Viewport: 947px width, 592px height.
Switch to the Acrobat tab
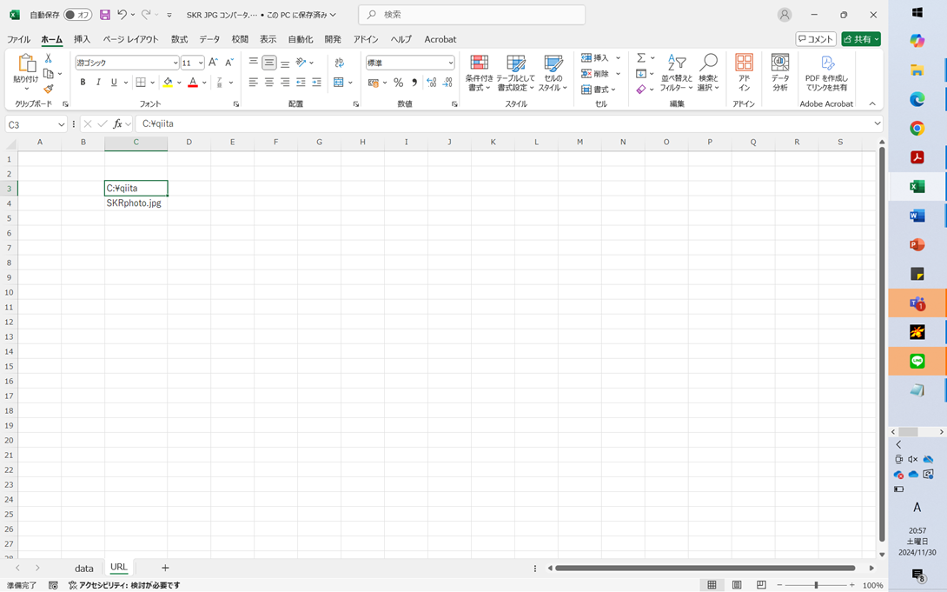click(x=440, y=39)
